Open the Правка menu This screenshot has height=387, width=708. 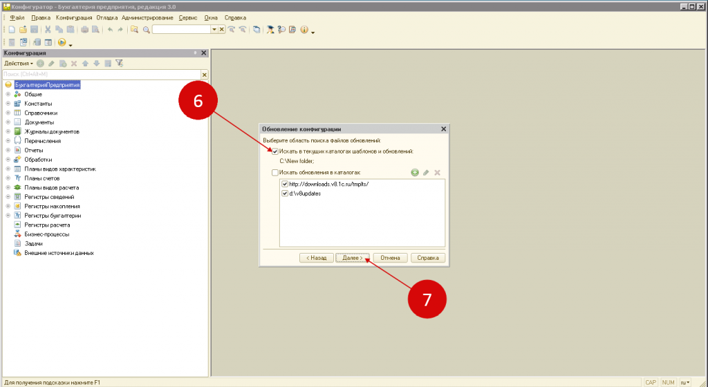(41, 18)
